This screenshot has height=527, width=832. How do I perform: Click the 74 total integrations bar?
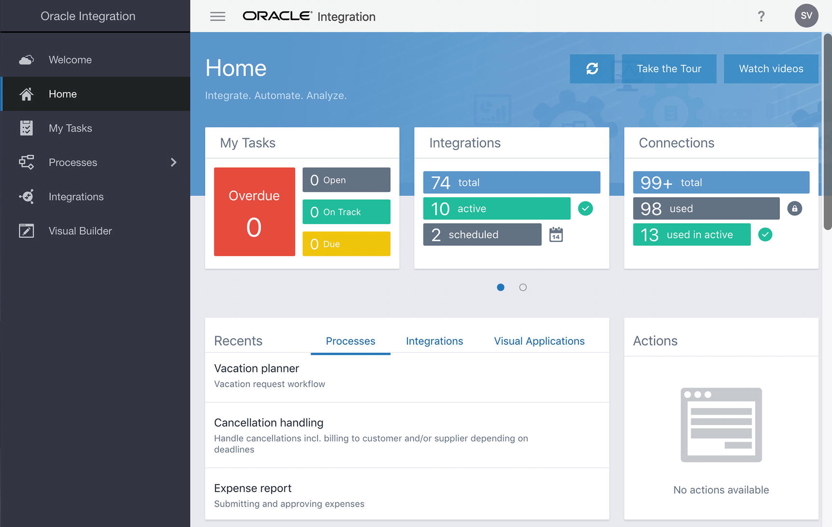coord(512,182)
